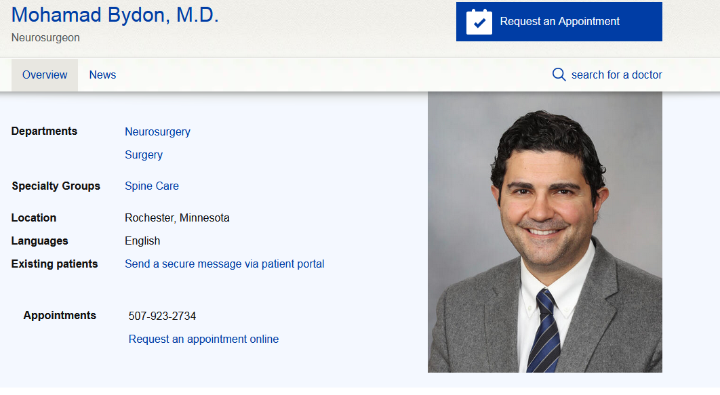Click the 'English' language text

coord(142,241)
